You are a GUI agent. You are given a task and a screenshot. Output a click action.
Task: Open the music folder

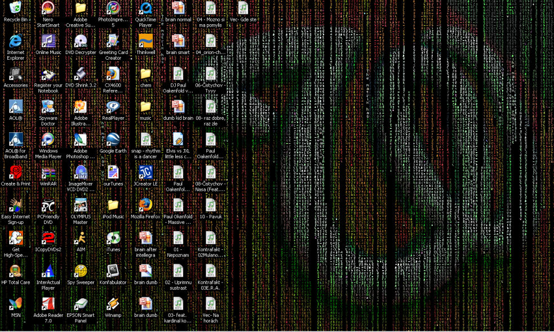[145, 106]
